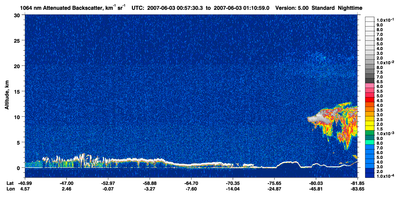This screenshot has height=204, width=397.
Task: Click longitude value '4.57'
Action: [25, 189]
